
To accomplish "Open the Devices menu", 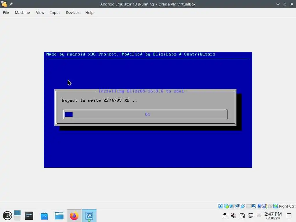I will 73,12.
